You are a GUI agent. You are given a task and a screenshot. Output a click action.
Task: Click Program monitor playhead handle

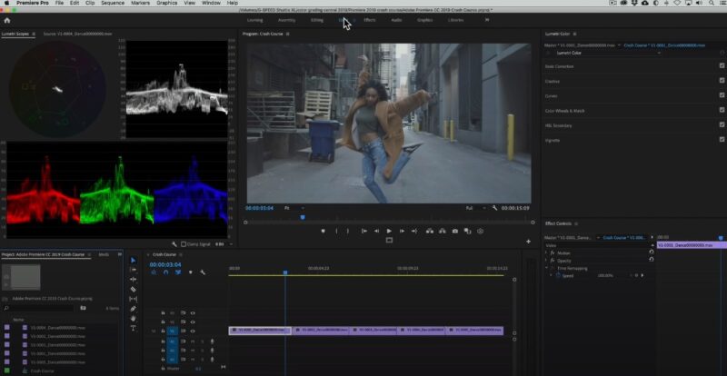click(x=303, y=217)
